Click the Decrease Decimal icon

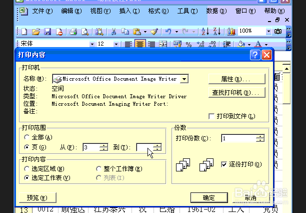click(x=212, y=45)
